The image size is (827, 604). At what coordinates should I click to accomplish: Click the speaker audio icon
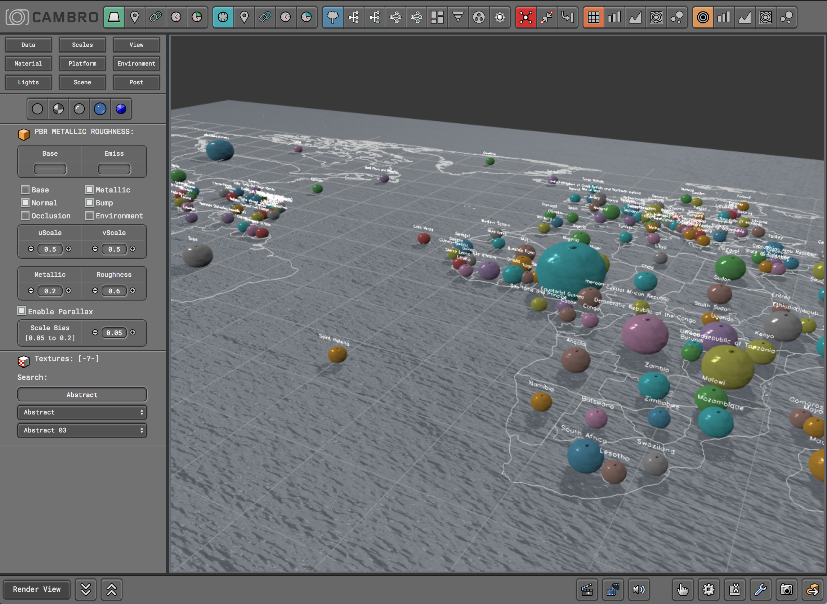[x=639, y=589]
